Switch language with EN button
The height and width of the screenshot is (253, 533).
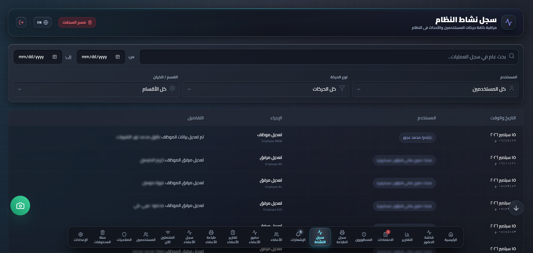[x=42, y=22]
